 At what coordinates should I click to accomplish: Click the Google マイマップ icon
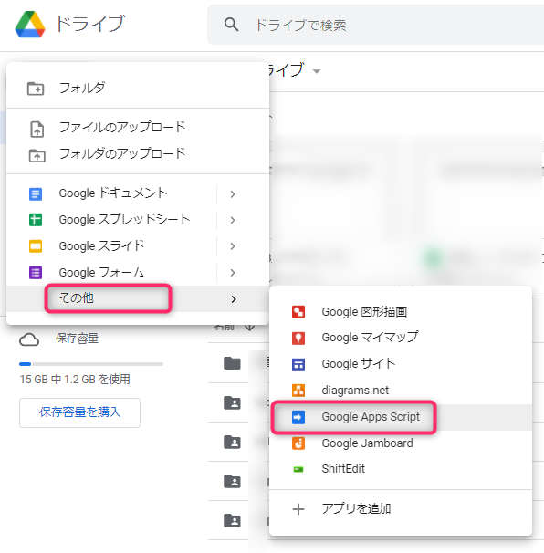click(x=298, y=338)
